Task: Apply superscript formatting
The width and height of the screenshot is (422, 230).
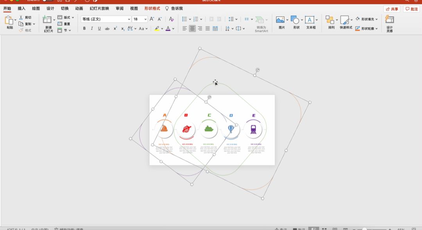Action: 115,28
